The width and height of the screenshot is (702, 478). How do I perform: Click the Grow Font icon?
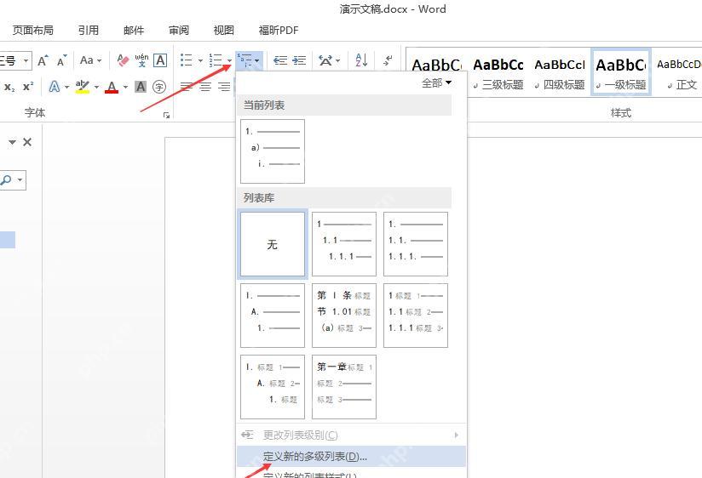coord(43,60)
